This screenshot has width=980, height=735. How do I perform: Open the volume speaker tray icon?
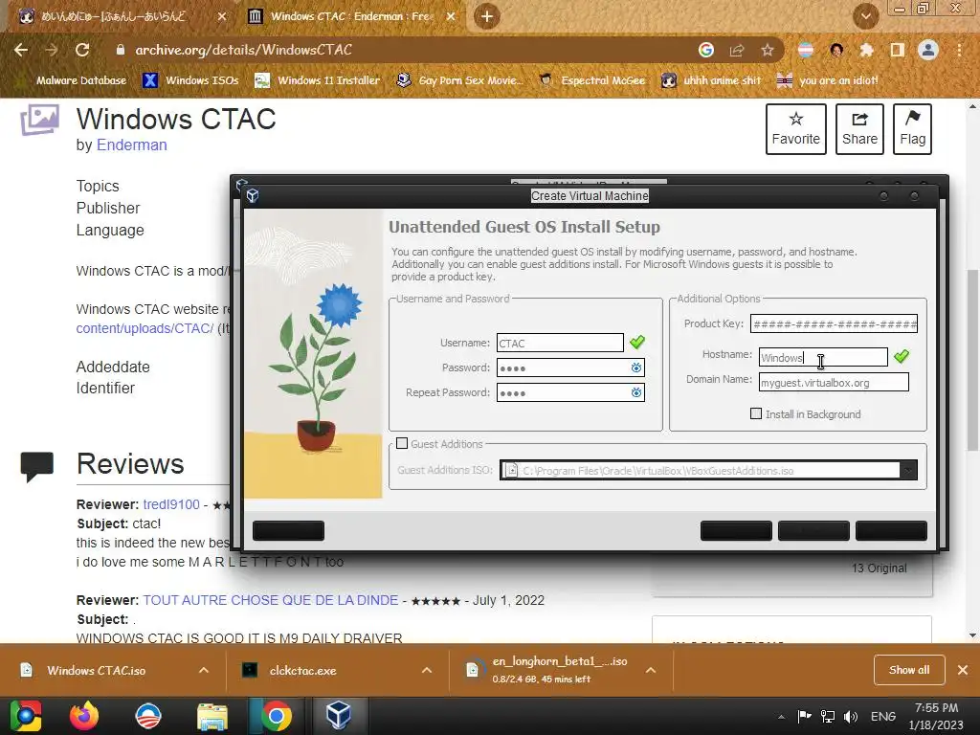(851, 717)
